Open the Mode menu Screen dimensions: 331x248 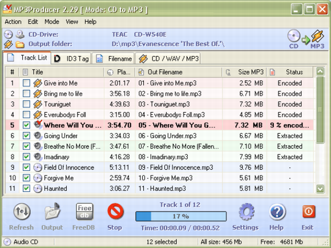pos(52,22)
